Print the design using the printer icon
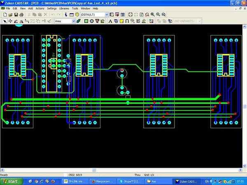Screen dimensions: 247x185 tap(21, 15)
